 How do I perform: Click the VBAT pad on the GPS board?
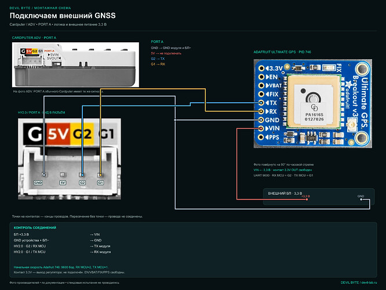pos(261,85)
